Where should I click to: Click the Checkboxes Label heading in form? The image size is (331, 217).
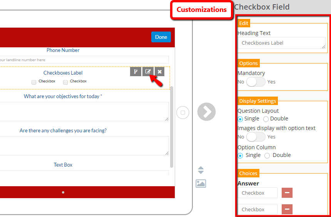tap(63, 73)
